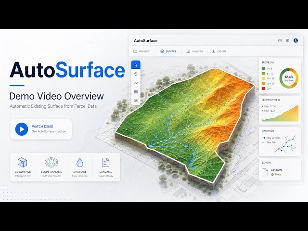Select the grid tool

[136, 92]
